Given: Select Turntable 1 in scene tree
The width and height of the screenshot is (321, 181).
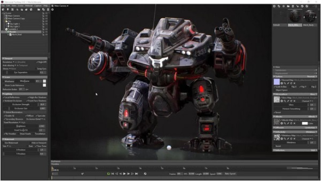Looking at the screenshot, I should coord(13,29).
